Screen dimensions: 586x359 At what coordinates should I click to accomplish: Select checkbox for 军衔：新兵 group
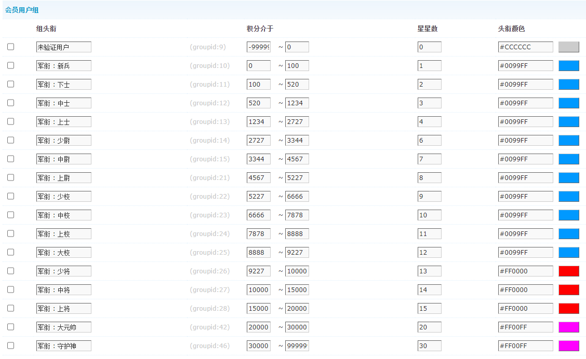coord(11,65)
